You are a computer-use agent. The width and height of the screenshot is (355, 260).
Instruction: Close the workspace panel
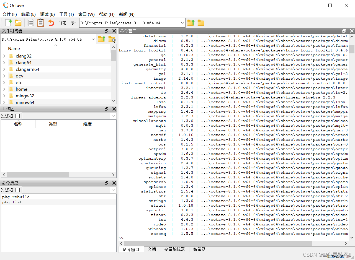coord(114,109)
